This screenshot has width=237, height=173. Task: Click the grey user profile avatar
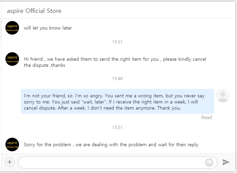pos(223,96)
